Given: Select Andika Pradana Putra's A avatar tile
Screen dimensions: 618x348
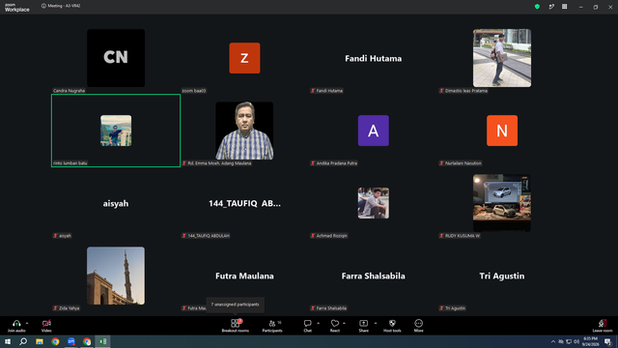Looking at the screenshot, I should 374,130.
